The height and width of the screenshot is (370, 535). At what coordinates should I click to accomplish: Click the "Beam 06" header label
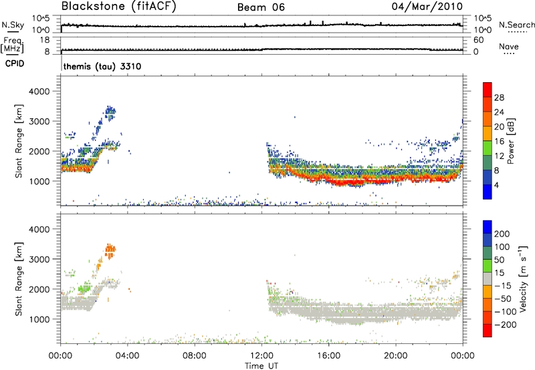(x=261, y=7)
